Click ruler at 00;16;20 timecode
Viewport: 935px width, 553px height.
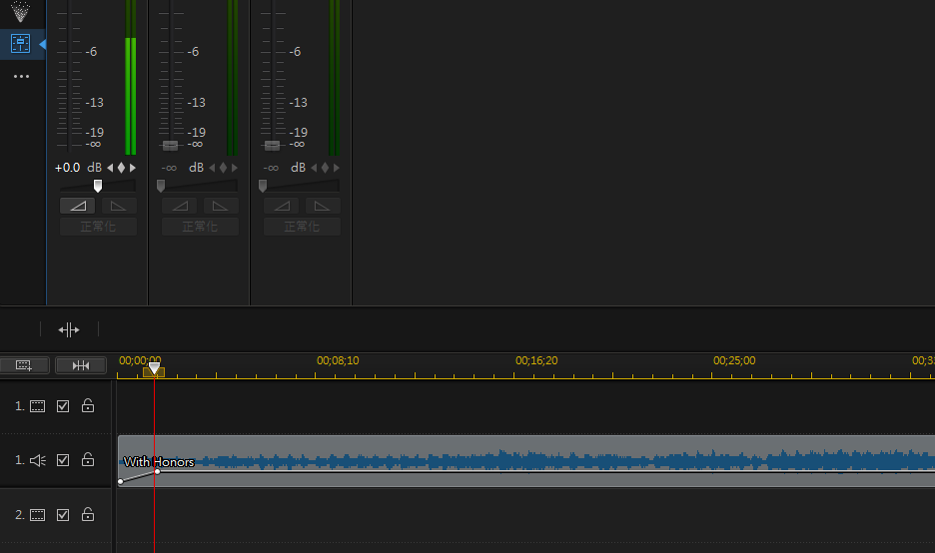coord(536,360)
